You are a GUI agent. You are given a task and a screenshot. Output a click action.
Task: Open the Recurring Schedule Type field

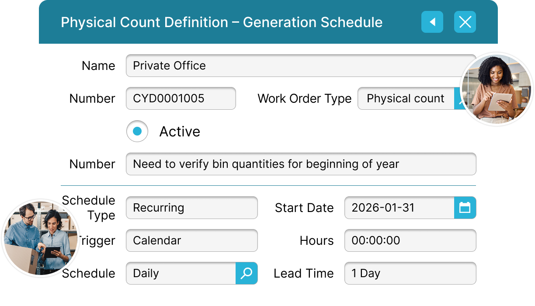(191, 208)
